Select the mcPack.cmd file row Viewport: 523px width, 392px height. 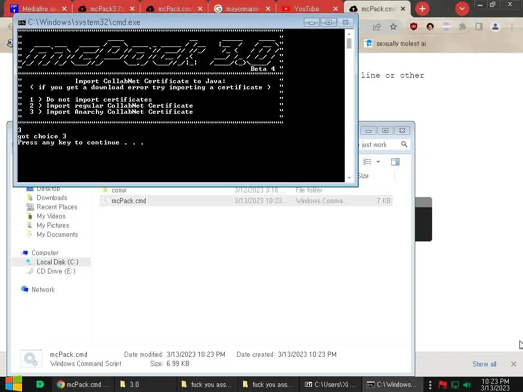246,201
